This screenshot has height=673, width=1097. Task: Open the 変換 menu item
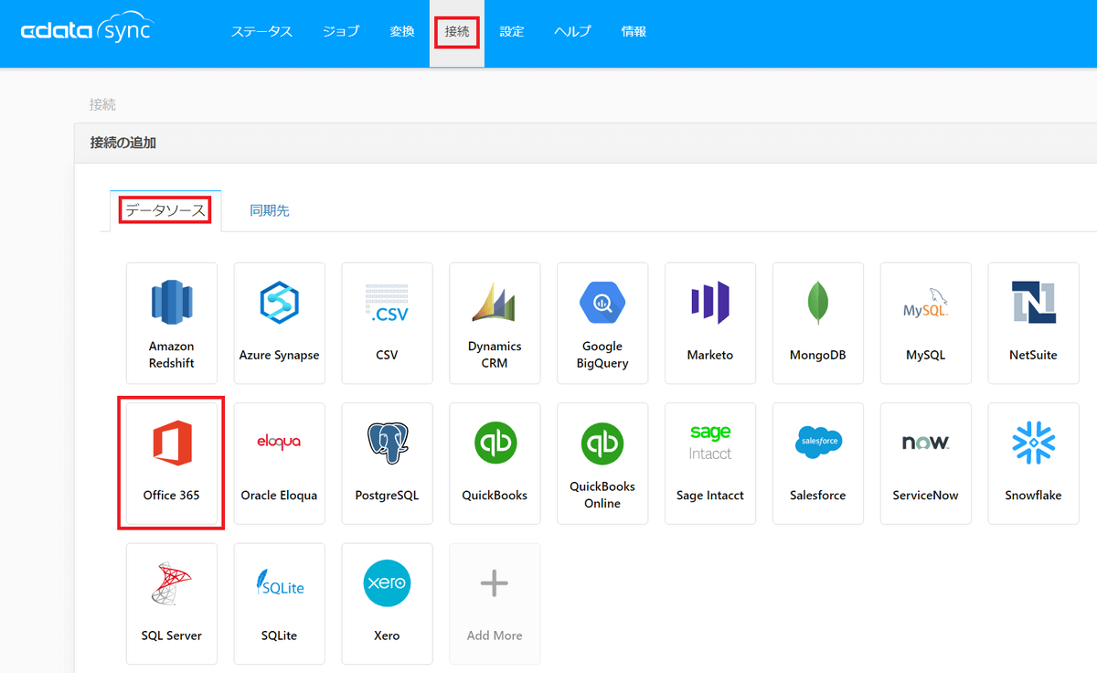(x=402, y=31)
